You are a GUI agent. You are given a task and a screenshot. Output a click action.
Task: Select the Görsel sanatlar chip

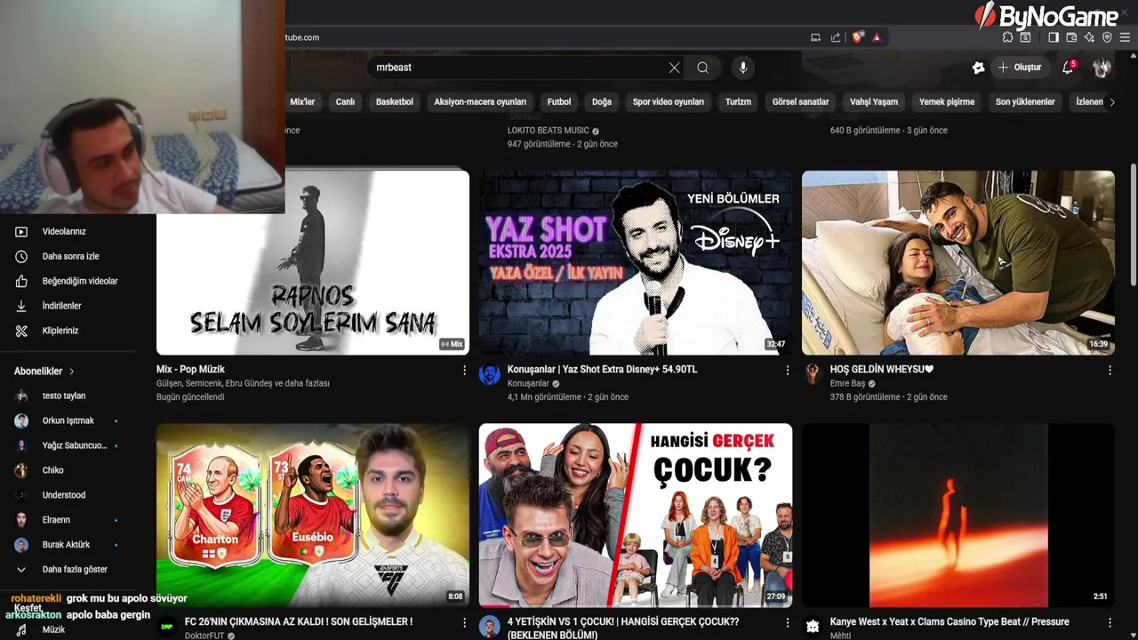800,102
